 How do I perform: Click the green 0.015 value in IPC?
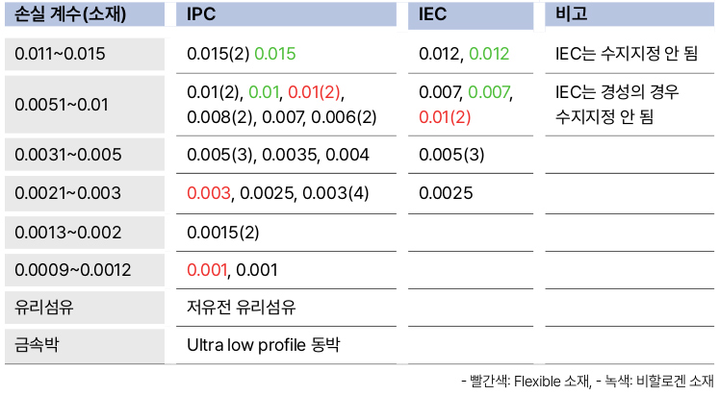pos(275,54)
